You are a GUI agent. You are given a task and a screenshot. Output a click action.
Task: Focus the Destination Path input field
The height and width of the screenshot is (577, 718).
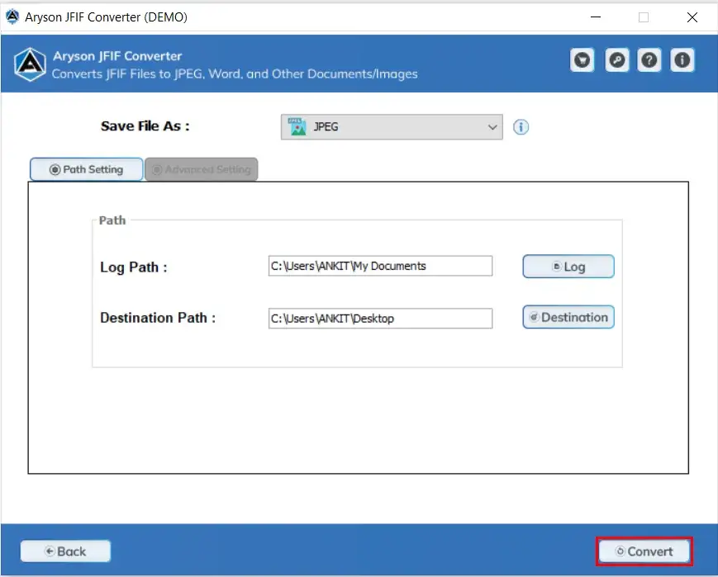coord(380,318)
